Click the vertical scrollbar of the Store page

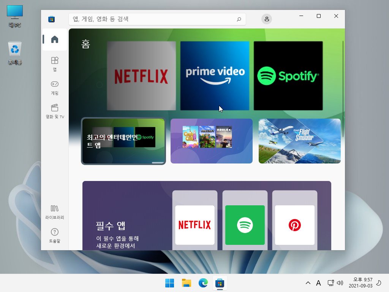tap(343, 89)
